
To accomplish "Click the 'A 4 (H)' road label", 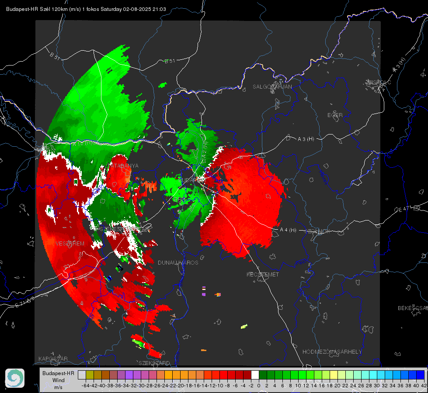I will tap(288, 230).
